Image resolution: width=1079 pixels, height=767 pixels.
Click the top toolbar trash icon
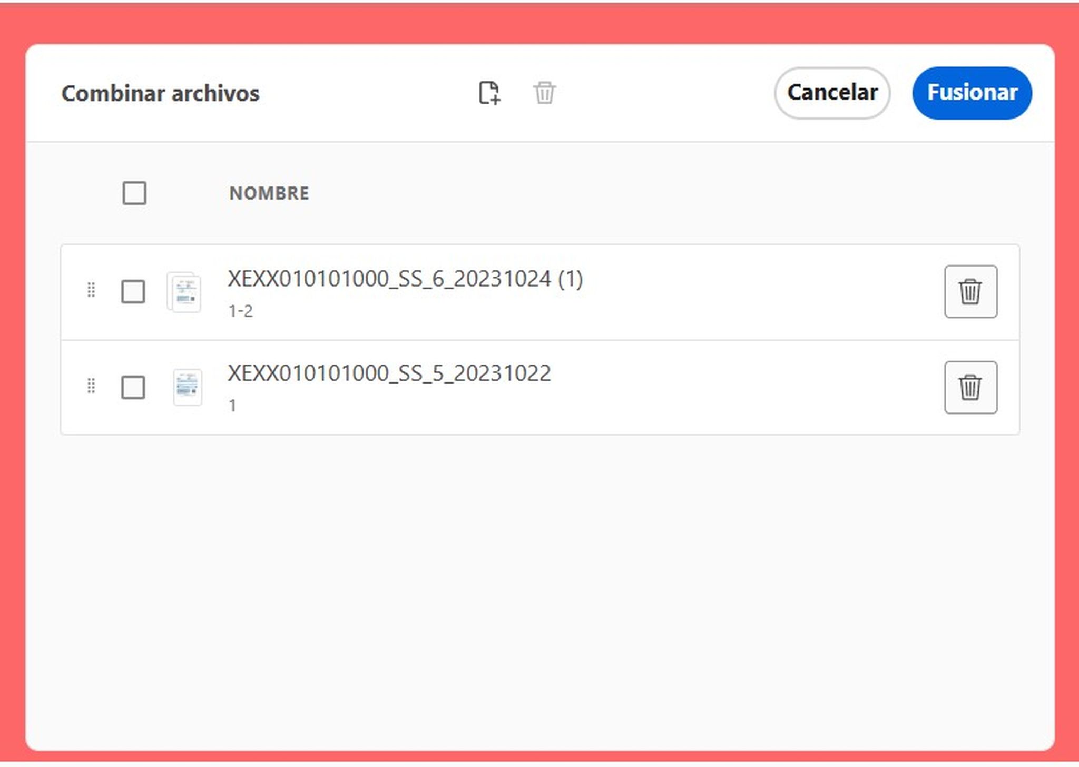pos(546,94)
